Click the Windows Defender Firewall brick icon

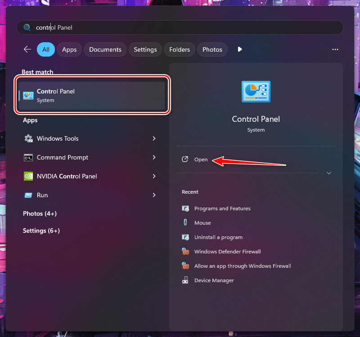185,252
